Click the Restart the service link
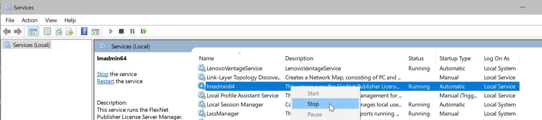 coord(105,81)
